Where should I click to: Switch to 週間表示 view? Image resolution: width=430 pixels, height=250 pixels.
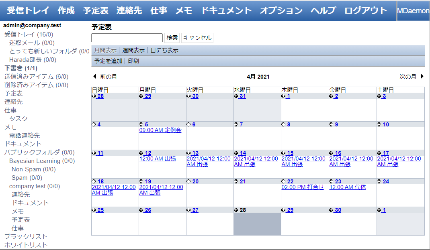133,51
